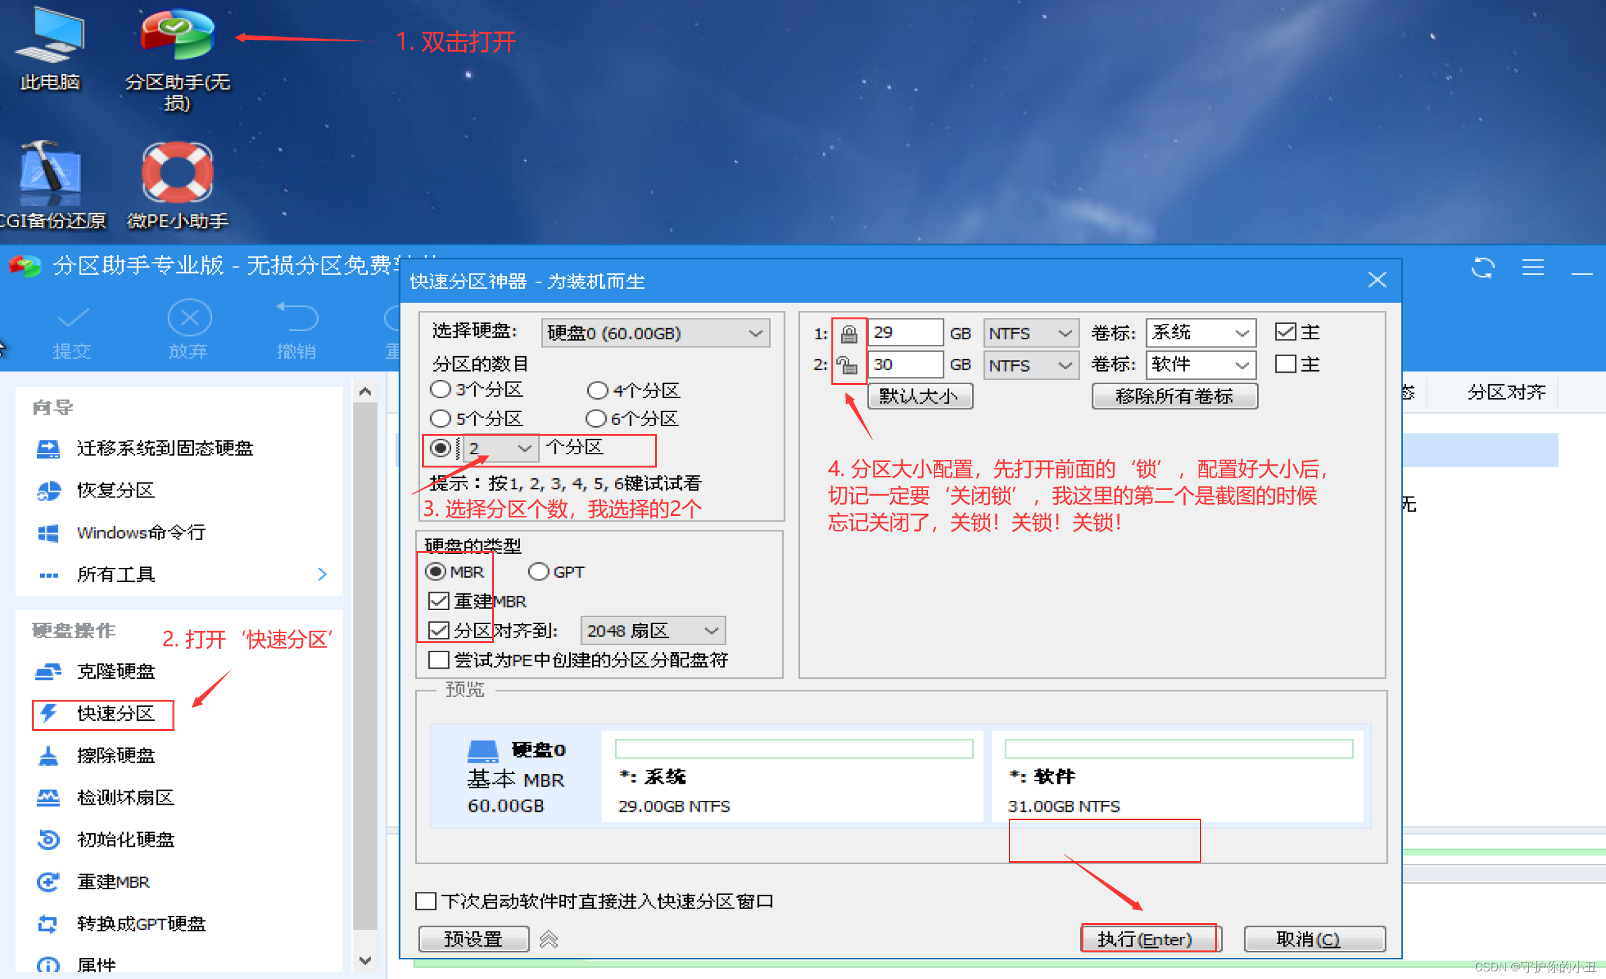Select 检测坏扇区 disk operation
Screen dimensions: 1606x979
coord(106,797)
